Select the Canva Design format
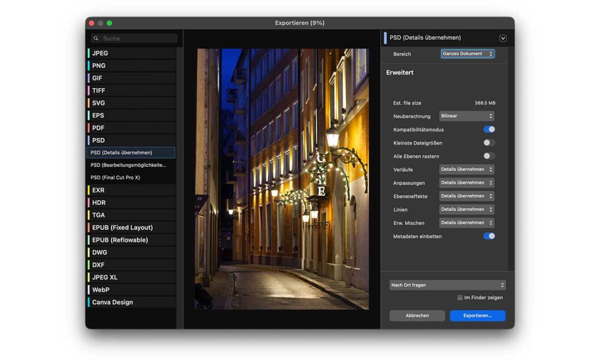Viewport: 600px width, 362px height. tap(131, 302)
